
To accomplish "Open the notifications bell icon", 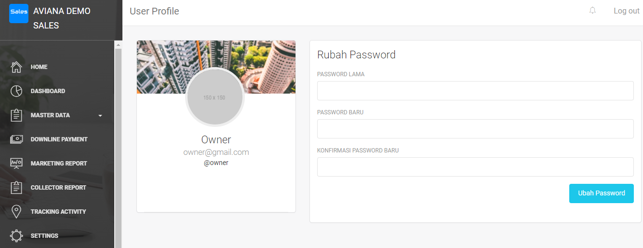I will click(x=593, y=11).
